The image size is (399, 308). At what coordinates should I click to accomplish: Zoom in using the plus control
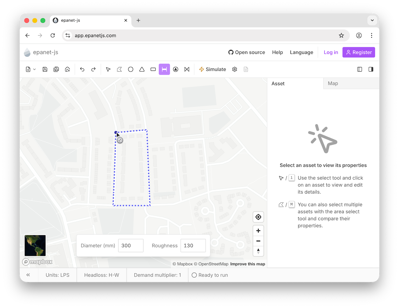258,230
